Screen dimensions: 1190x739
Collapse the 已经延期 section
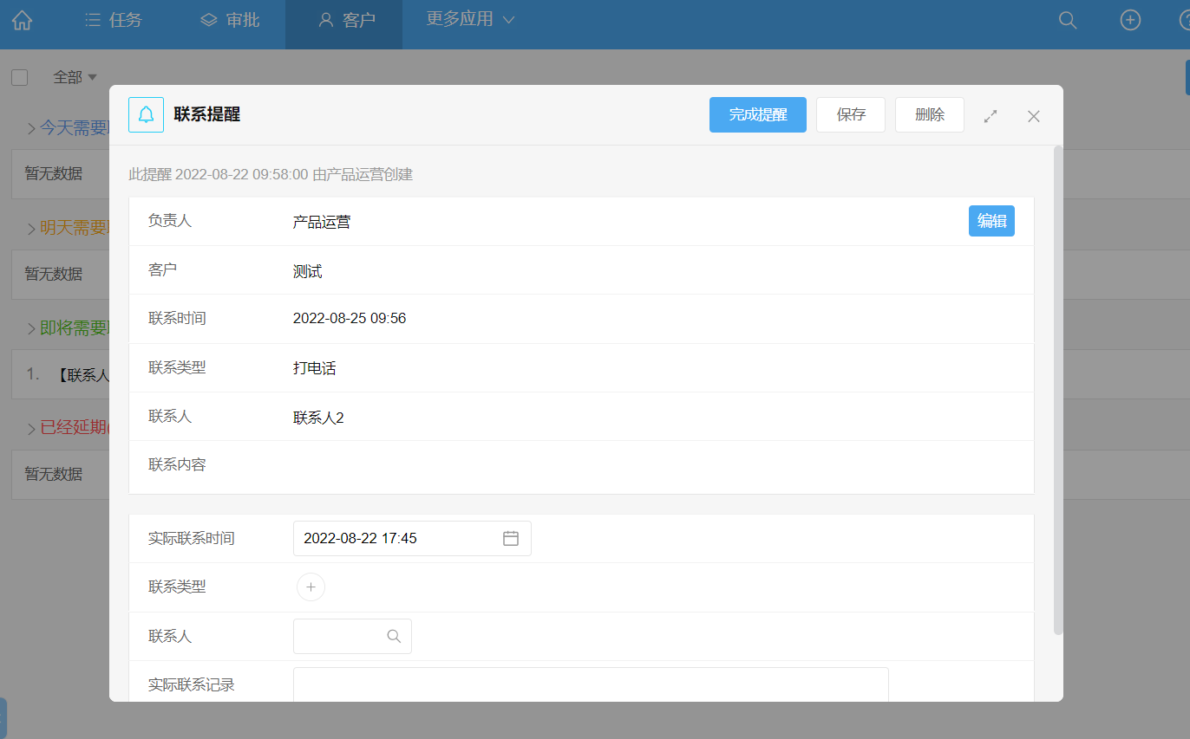[x=31, y=429]
